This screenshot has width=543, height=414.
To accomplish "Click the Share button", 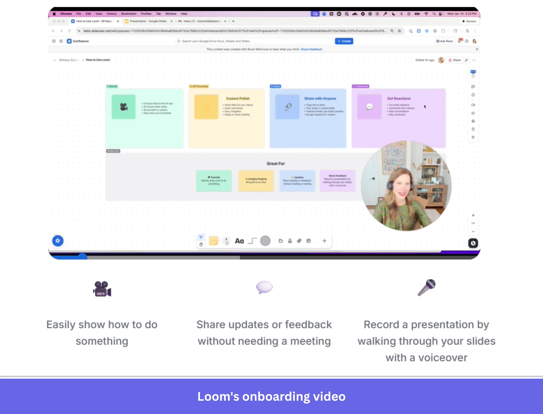I will coord(455,60).
